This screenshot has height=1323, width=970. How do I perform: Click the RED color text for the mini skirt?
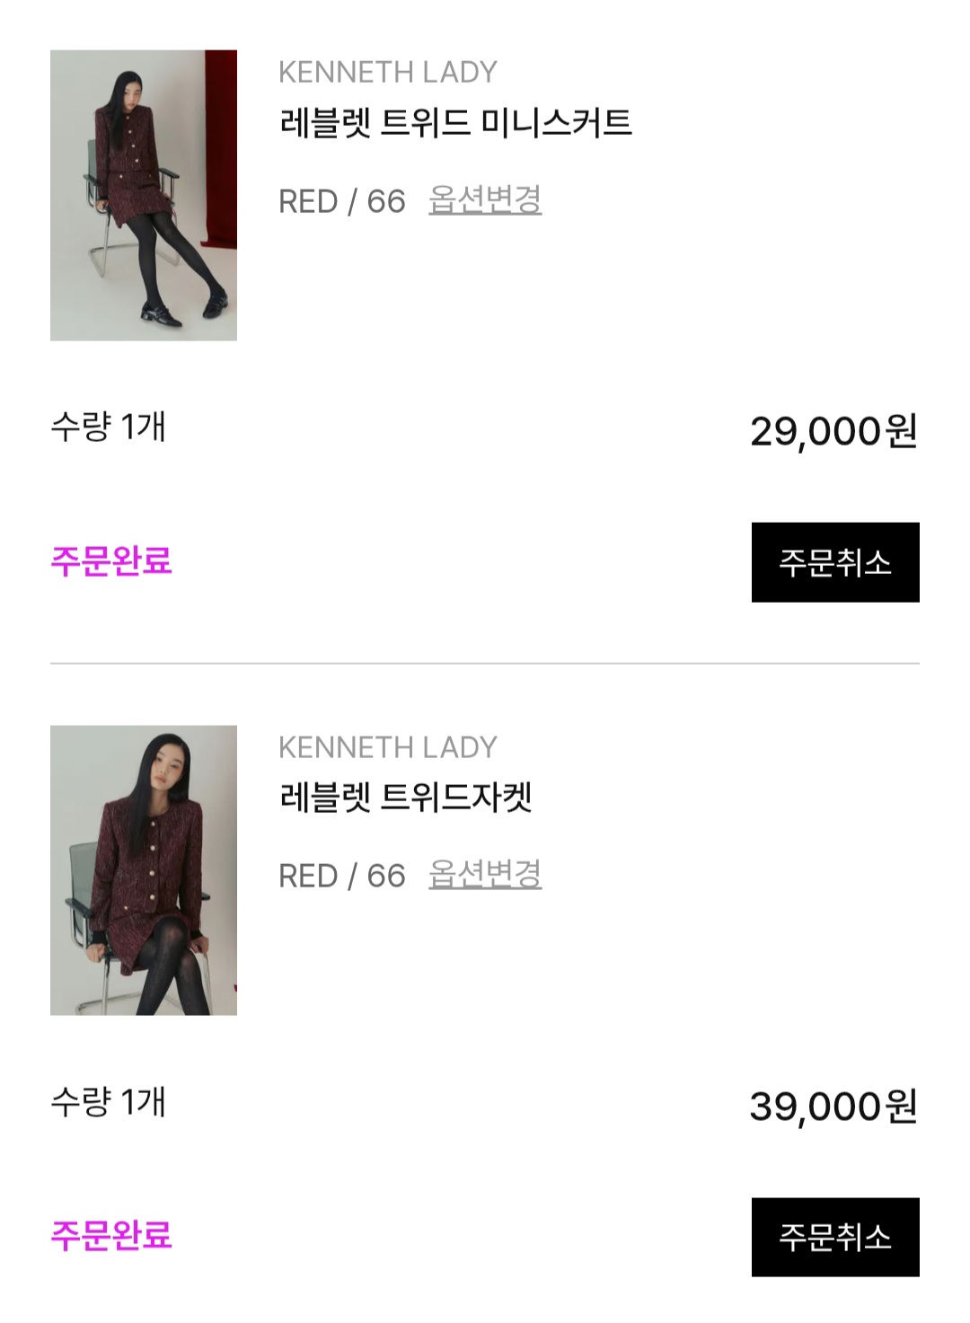pyautogui.click(x=308, y=202)
